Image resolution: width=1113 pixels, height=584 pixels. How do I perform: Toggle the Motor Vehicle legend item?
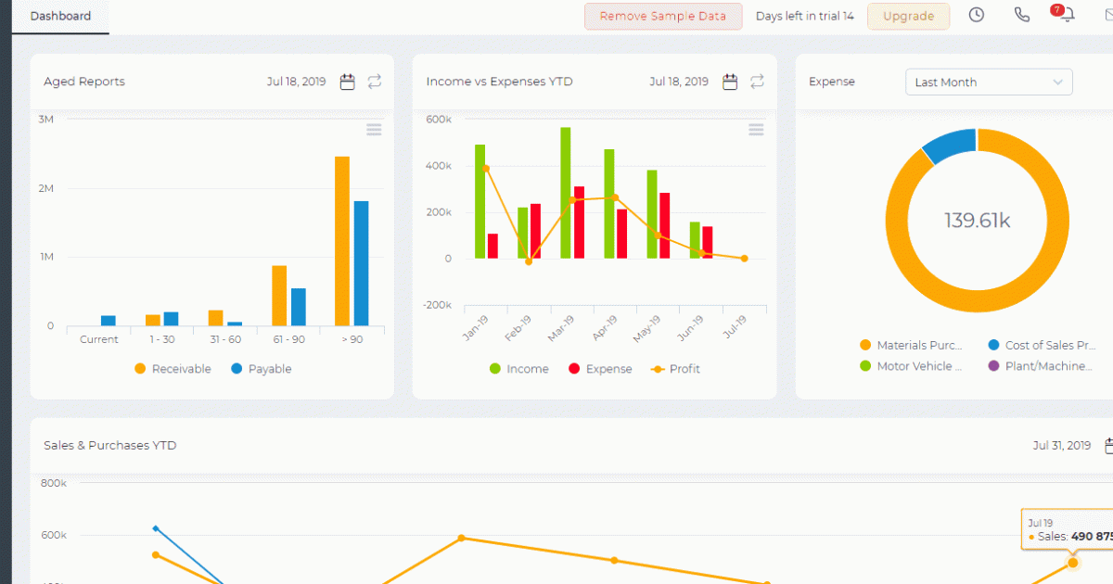(x=912, y=366)
